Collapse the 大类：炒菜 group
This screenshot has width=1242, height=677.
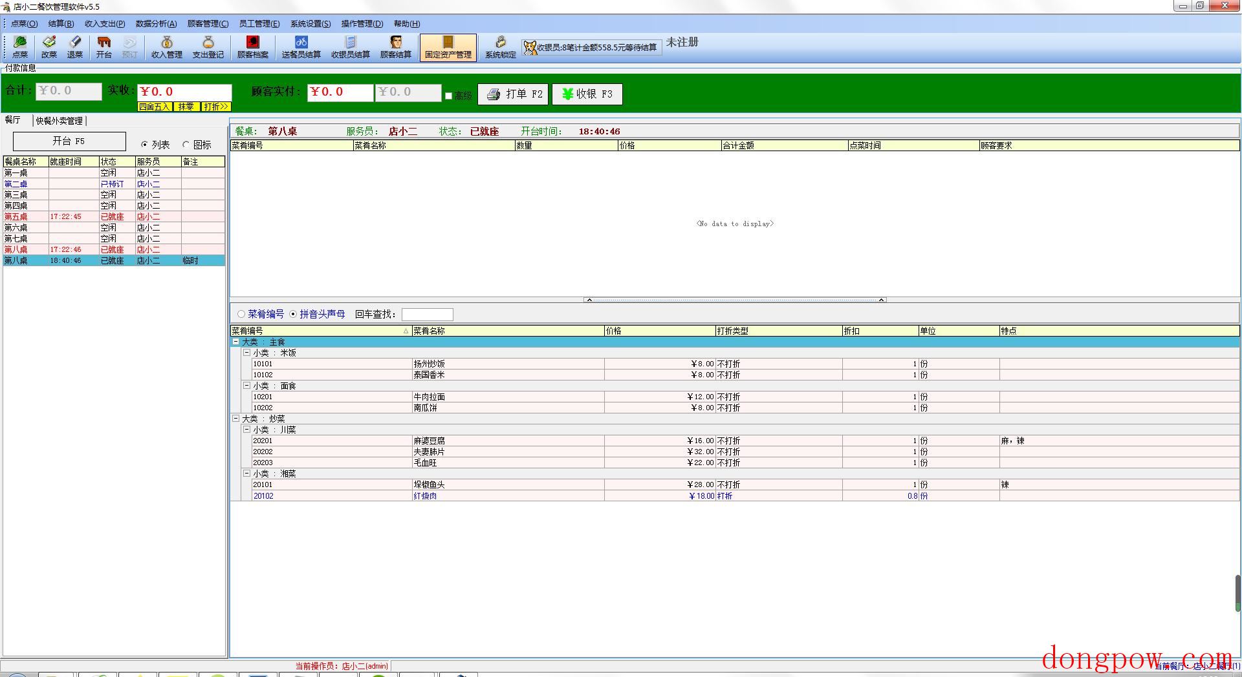[x=236, y=419]
